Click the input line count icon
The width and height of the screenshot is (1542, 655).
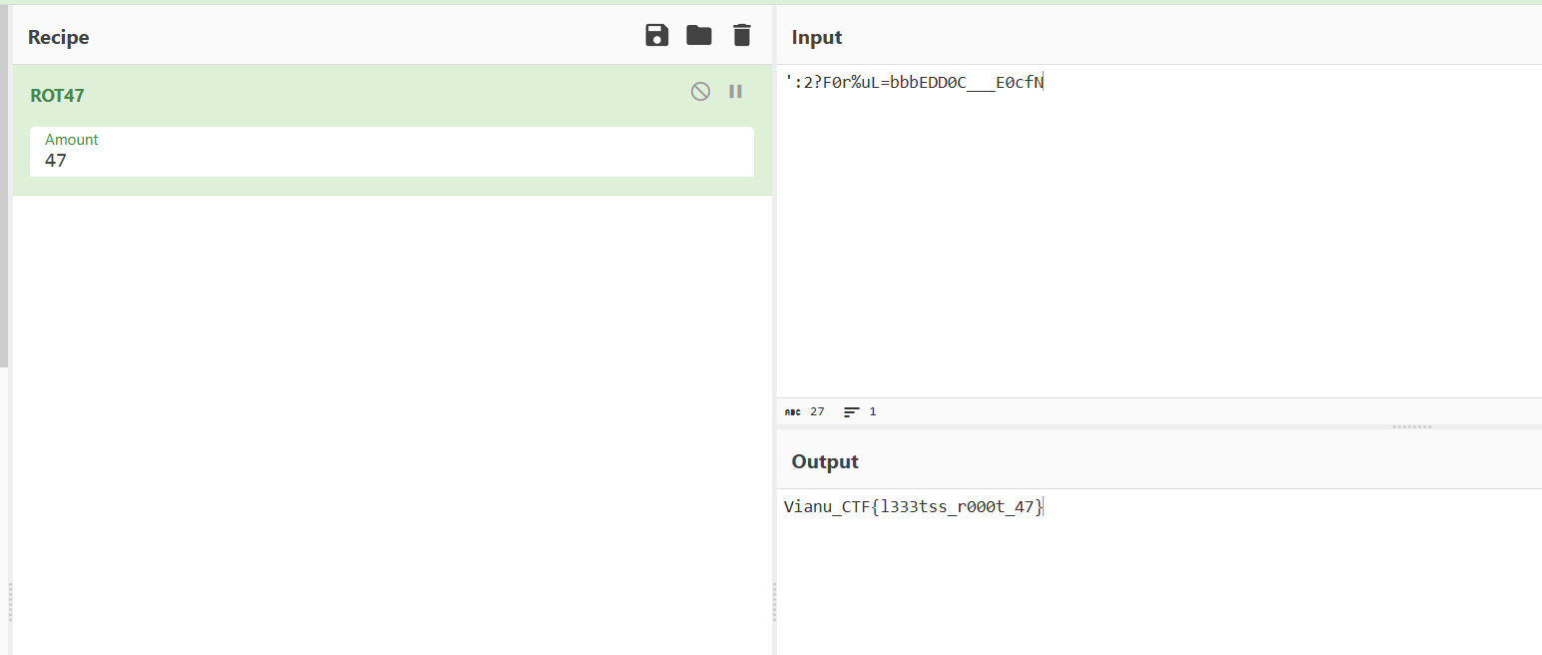pyautogui.click(x=852, y=411)
